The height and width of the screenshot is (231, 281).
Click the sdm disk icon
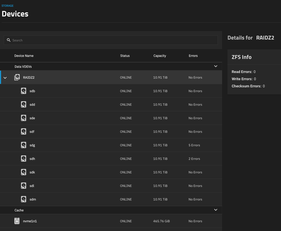[x=23, y=199]
